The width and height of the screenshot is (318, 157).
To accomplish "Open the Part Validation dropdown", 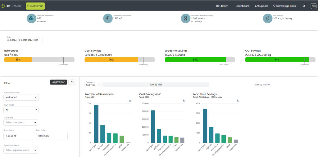I will tap(21, 97).
